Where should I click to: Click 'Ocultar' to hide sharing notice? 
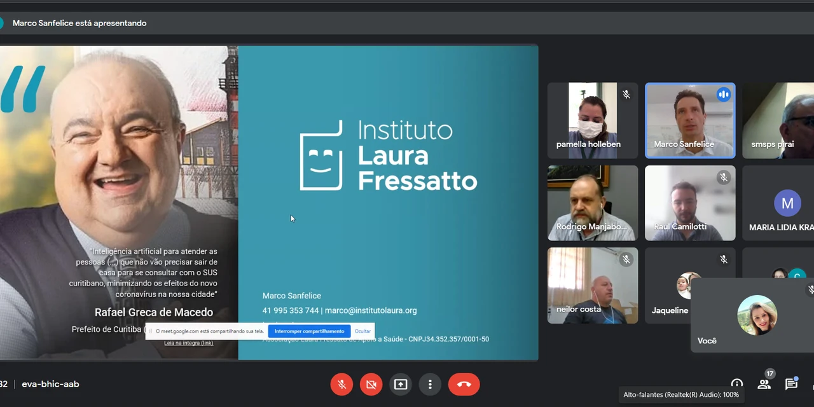pos(362,331)
